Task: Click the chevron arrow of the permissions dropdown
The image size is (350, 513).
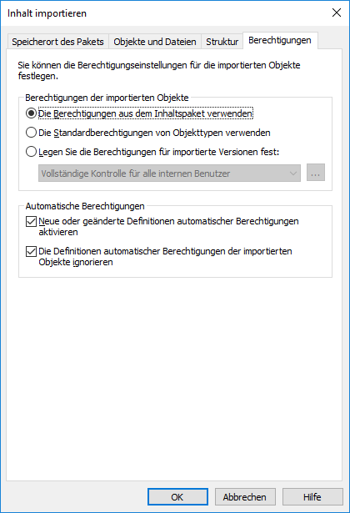Action: [x=293, y=174]
